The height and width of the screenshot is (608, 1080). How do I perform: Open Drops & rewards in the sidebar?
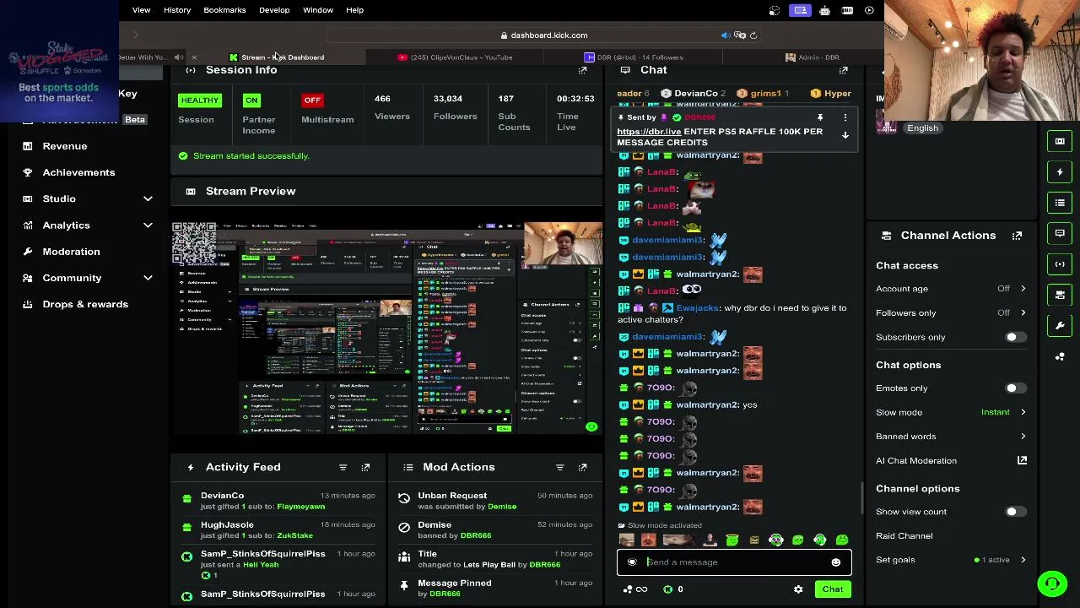click(x=85, y=304)
